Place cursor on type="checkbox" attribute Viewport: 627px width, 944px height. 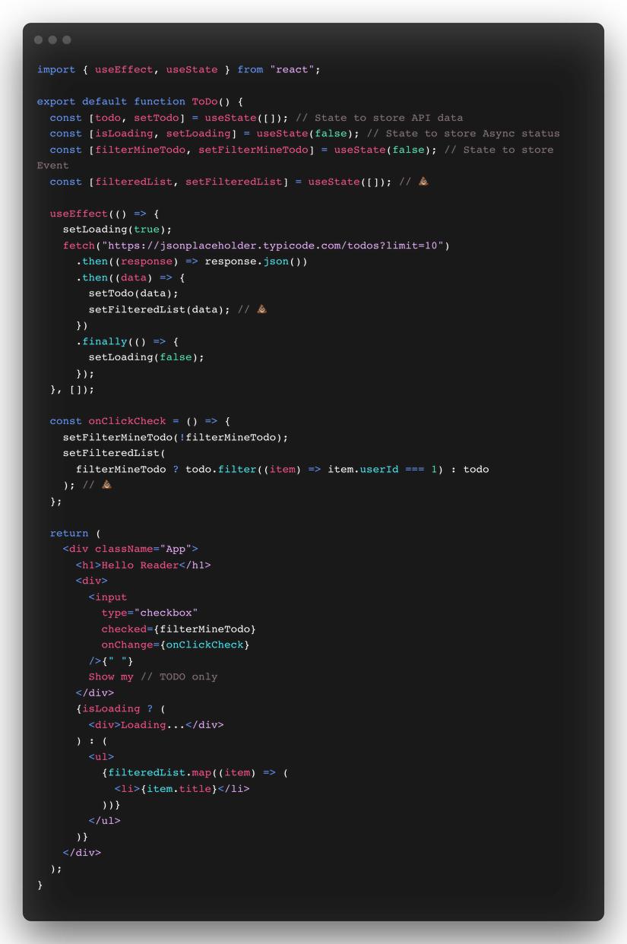coord(150,613)
